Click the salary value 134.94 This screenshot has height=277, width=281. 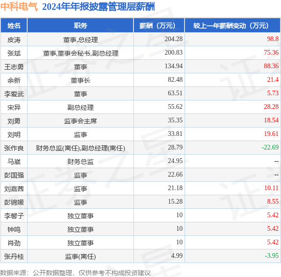pos(173,66)
